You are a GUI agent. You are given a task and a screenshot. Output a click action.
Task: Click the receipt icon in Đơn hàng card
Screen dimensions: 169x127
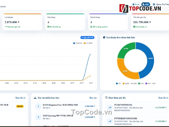[x=48, y=27]
